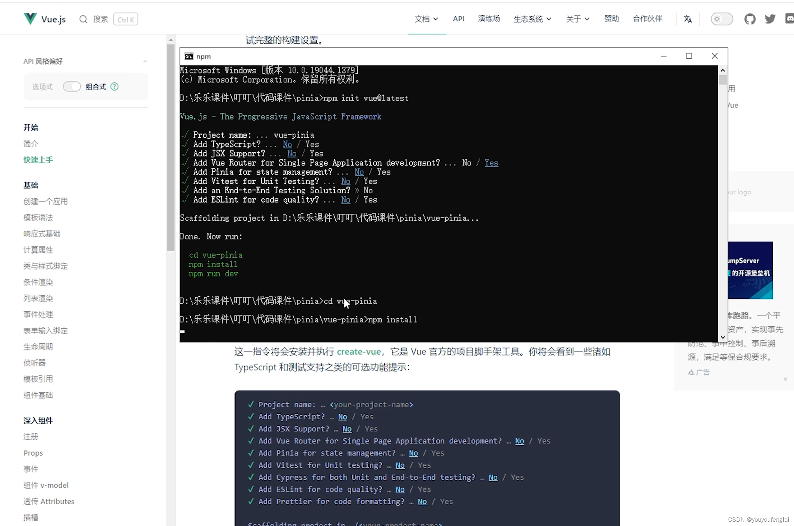Close the npm console window

tap(715, 57)
